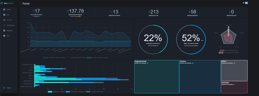
Task: Open the Reportes document icon
Action: pos(4,31)
